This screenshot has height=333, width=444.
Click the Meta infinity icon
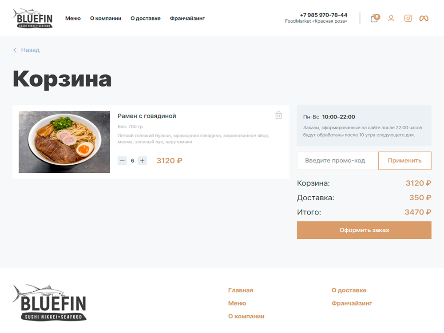(x=424, y=18)
